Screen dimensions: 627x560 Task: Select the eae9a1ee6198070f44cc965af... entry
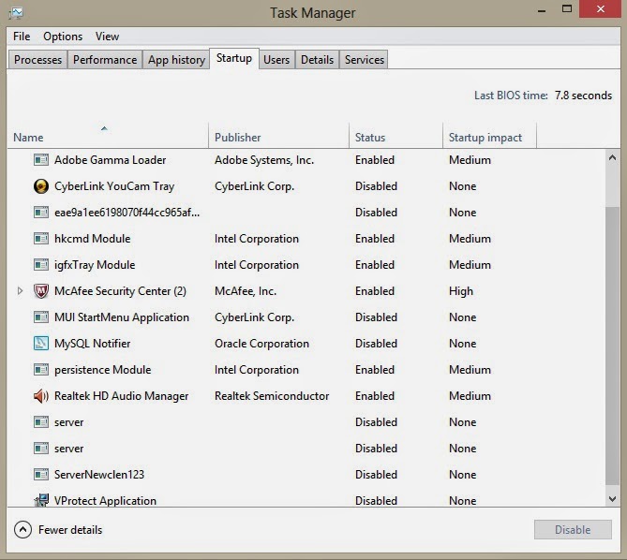pyautogui.click(x=127, y=213)
